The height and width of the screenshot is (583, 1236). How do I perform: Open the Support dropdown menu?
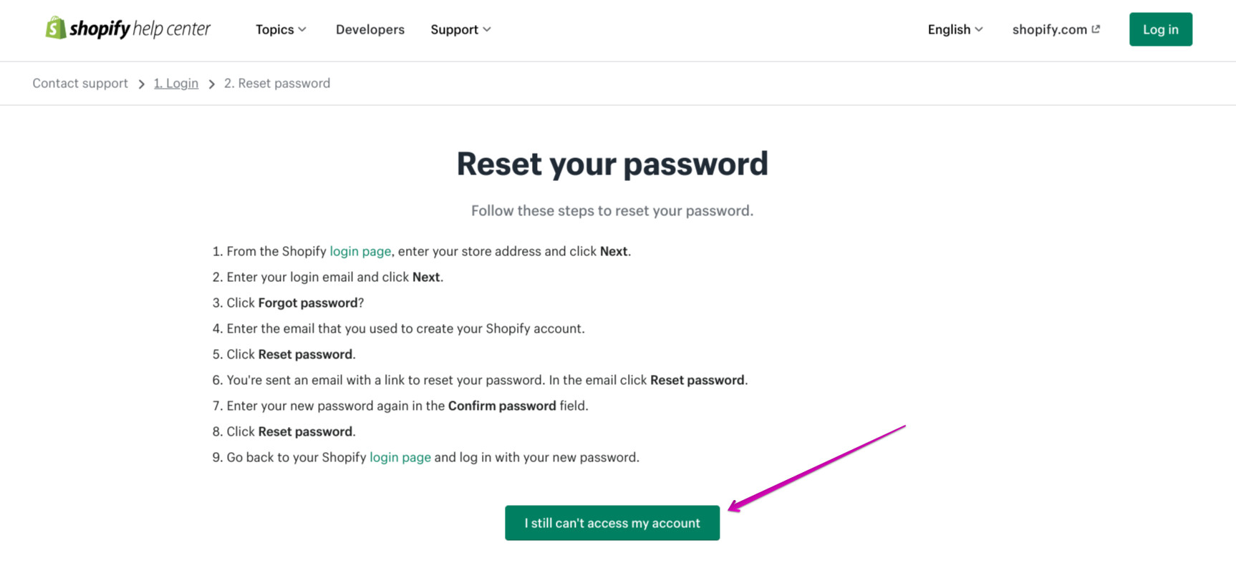(x=454, y=29)
